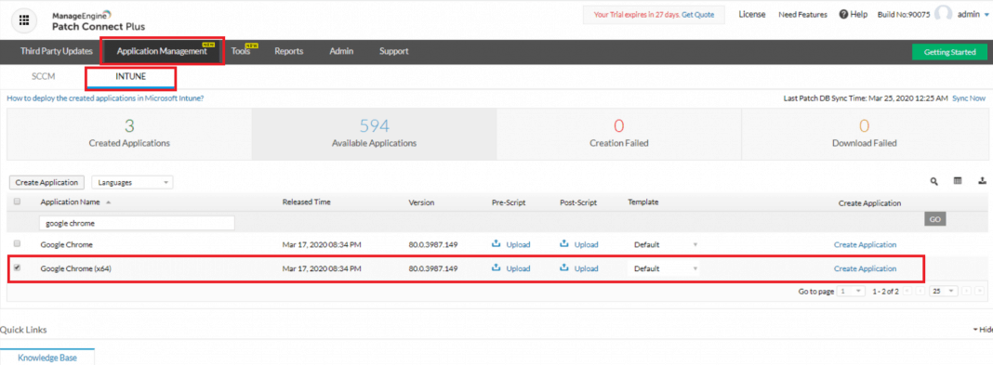Go to the first page arrow
Screen dimensions: 993x365
907,291
